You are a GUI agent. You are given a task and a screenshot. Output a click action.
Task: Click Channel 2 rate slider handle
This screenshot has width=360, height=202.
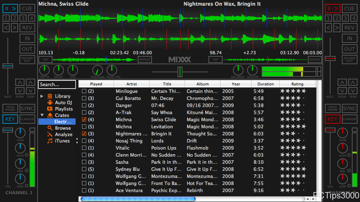(x=330, y=58)
